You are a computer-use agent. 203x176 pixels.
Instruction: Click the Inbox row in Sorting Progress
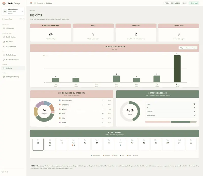point(171,104)
